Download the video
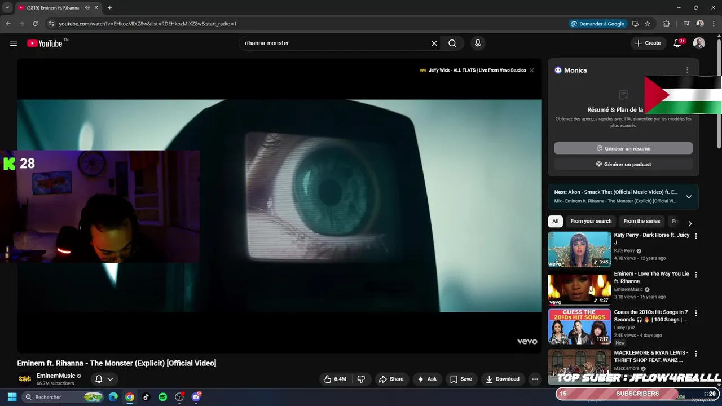722x406 pixels. tap(503, 379)
